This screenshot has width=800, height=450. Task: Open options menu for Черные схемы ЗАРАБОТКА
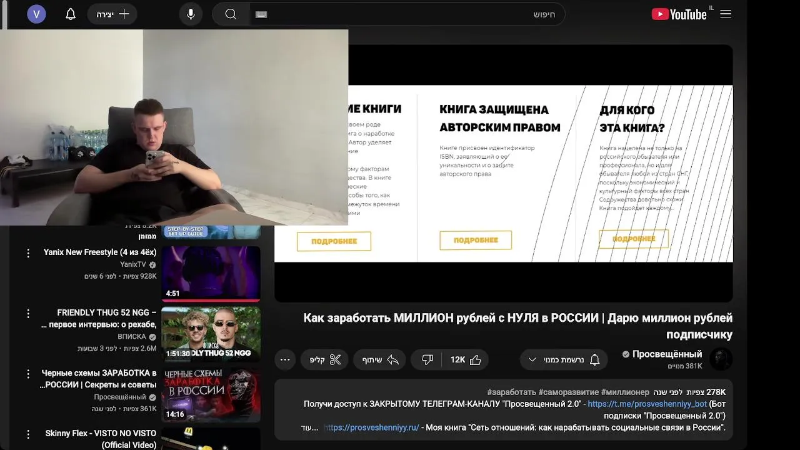[x=28, y=374]
